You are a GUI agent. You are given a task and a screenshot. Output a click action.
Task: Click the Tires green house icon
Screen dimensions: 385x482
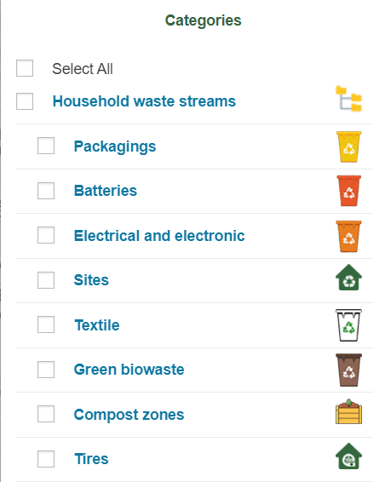click(x=348, y=456)
